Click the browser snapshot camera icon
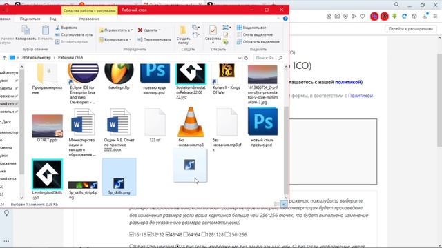442x248 pixels. (337, 17)
